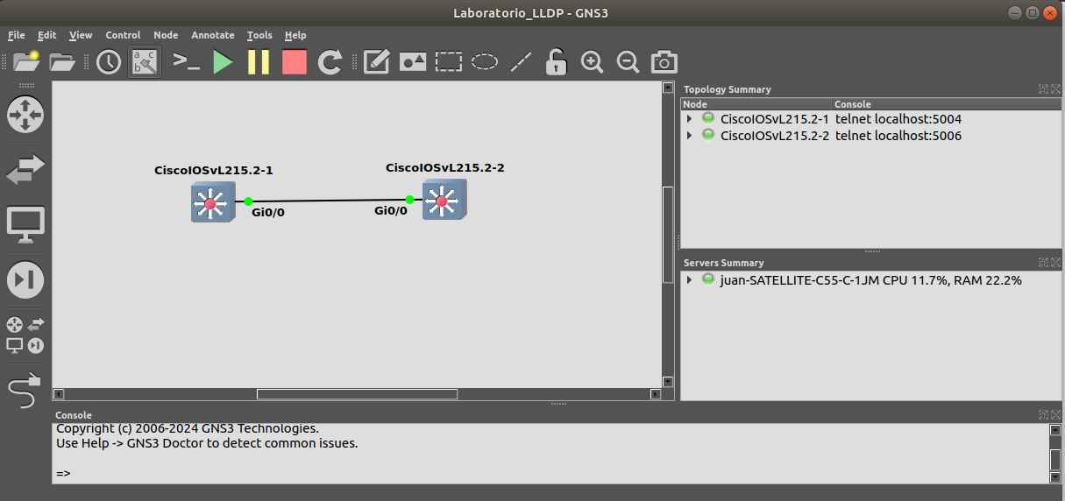Viewport: 1065px width, 501px height.
Task: Browse end devices monitor icon
Action: coord(25,225)
